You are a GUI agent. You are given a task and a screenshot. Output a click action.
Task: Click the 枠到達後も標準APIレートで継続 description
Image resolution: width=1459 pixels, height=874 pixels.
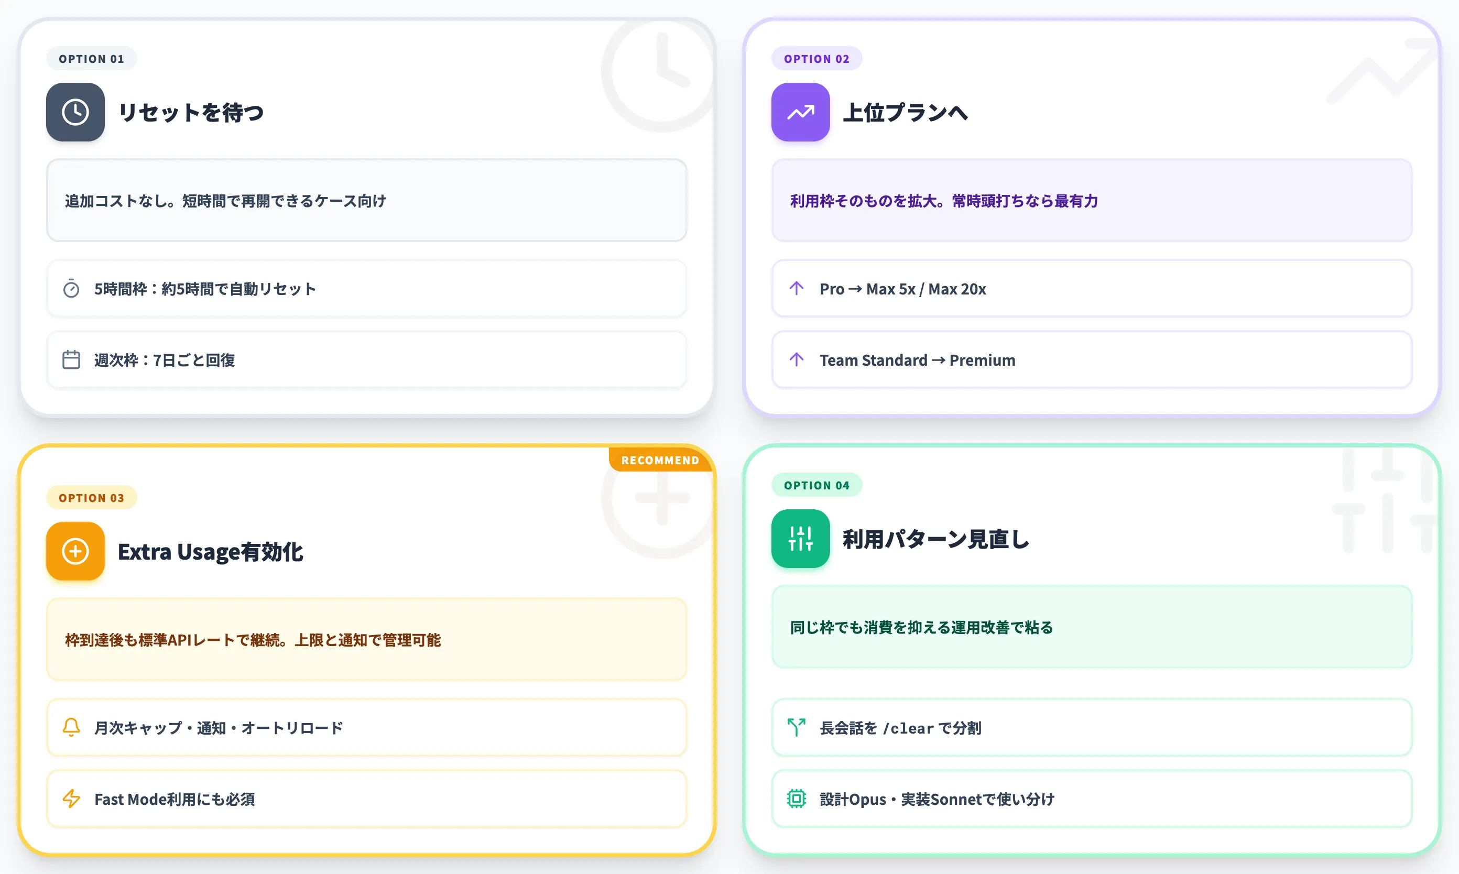coord(253,640)
